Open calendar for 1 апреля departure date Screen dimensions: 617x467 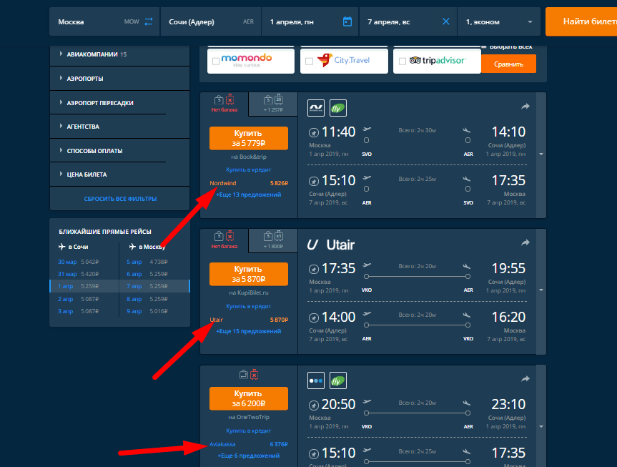coord(347,21)
